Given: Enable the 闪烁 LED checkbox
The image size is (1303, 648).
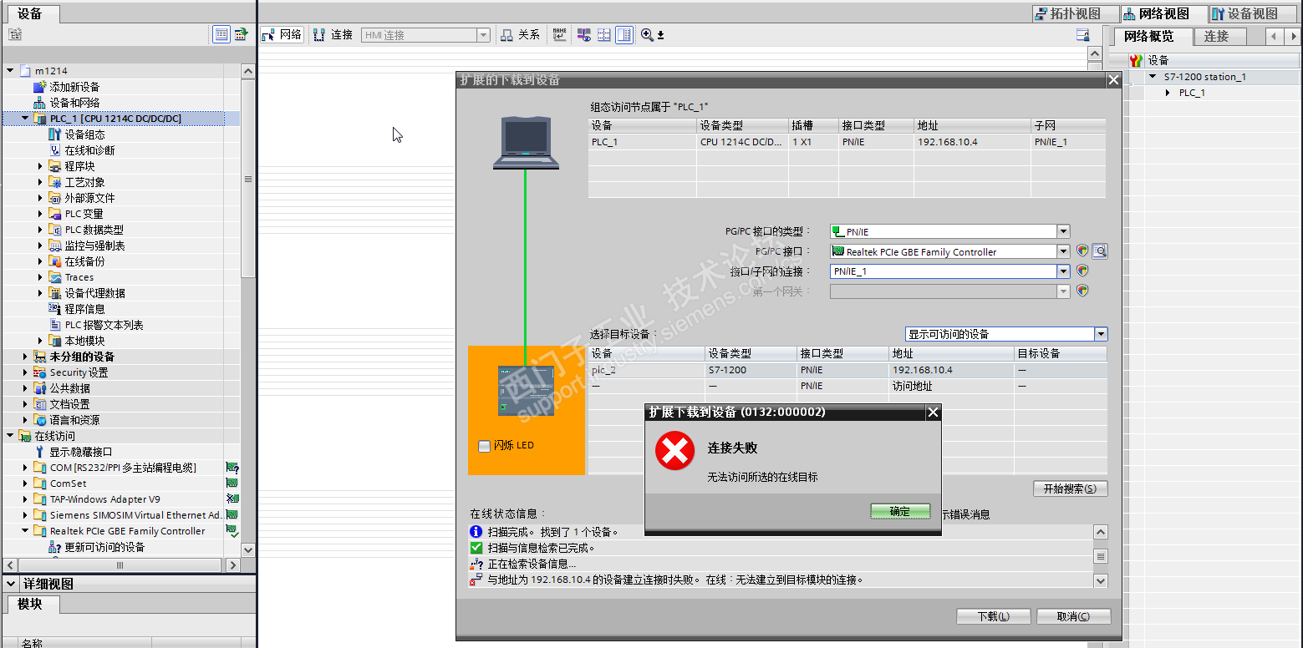Looking at the screenshot, I should click(484, 446).
